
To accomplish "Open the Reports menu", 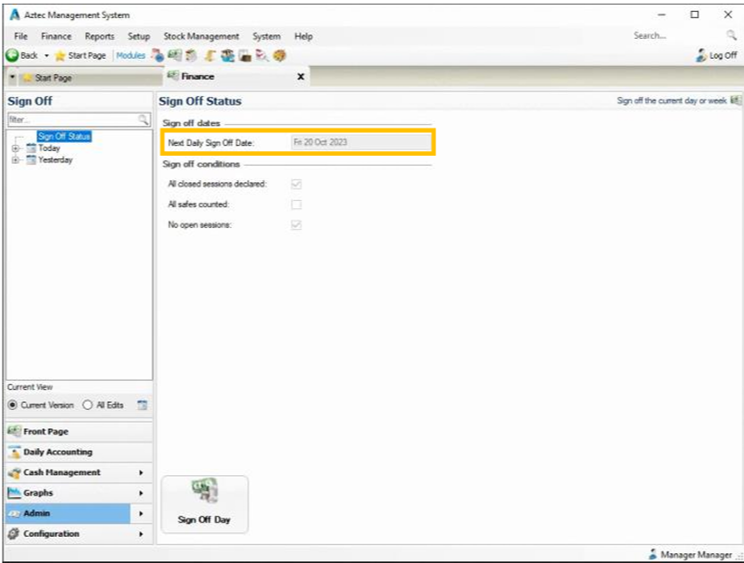I will click(100, 36).
